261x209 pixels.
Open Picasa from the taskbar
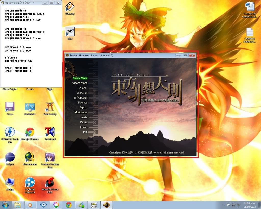(56, 205)
